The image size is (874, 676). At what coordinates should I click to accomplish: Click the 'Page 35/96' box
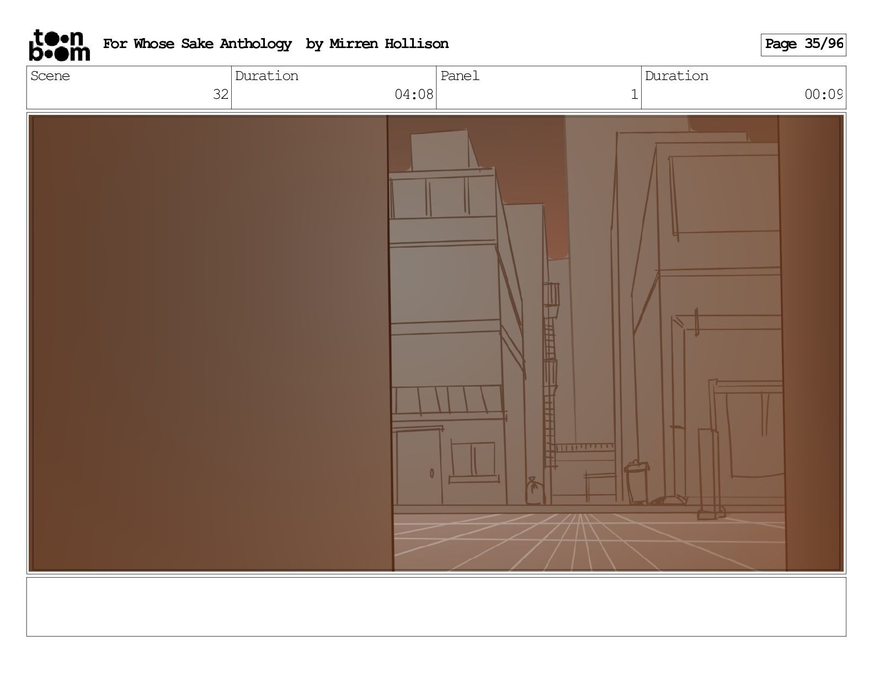click(803, 44)
